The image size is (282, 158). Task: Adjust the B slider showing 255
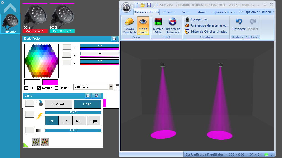[99, 61]
